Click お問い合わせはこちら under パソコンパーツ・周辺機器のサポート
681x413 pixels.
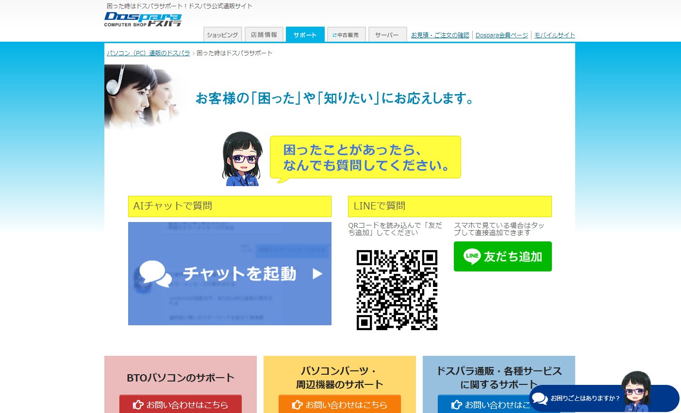(339, 405)
